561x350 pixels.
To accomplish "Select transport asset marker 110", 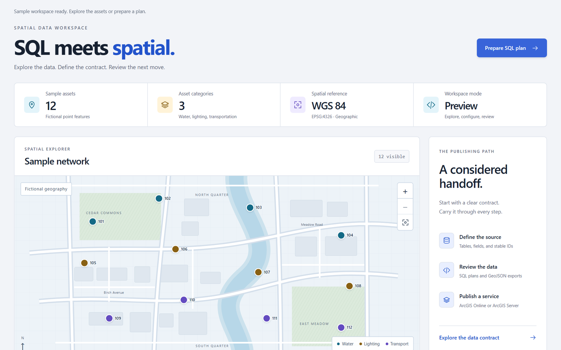I will tap(184, 300).
